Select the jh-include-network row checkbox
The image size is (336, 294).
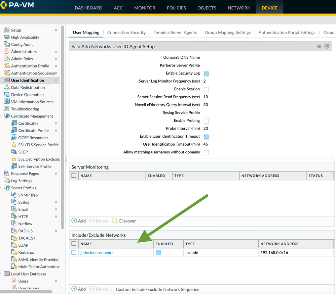point(74,252)
